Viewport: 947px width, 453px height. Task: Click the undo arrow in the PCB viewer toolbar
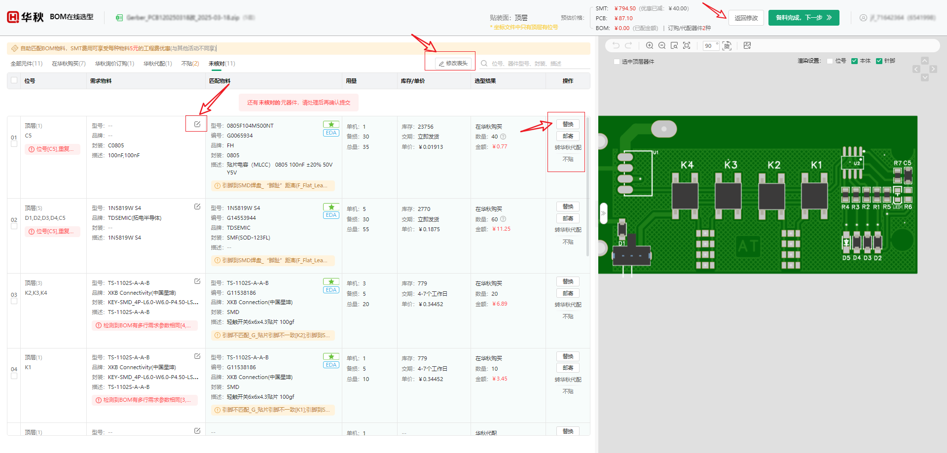pos(616,45)
